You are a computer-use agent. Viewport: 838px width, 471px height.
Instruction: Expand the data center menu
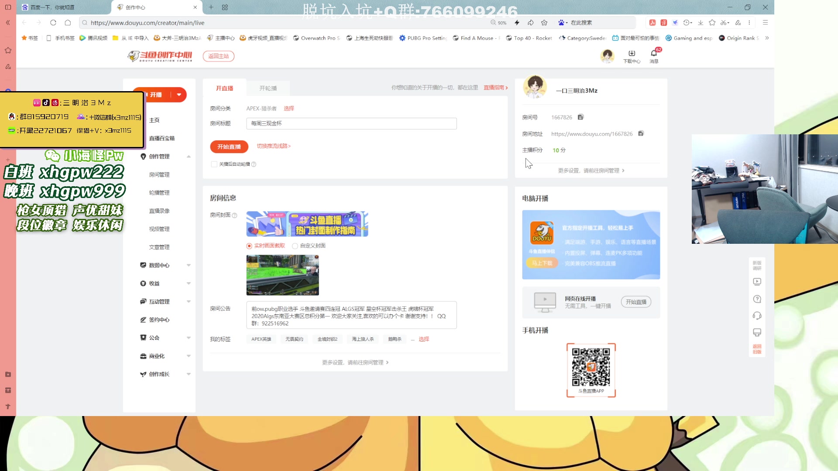click(189, 265)
